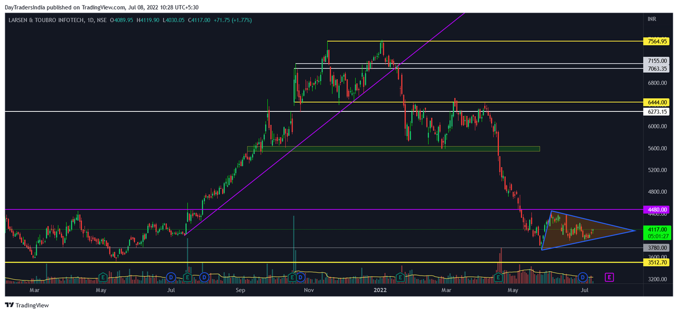Click the 4800.00 axis tick
678x313 pixels.
(657, 192)
